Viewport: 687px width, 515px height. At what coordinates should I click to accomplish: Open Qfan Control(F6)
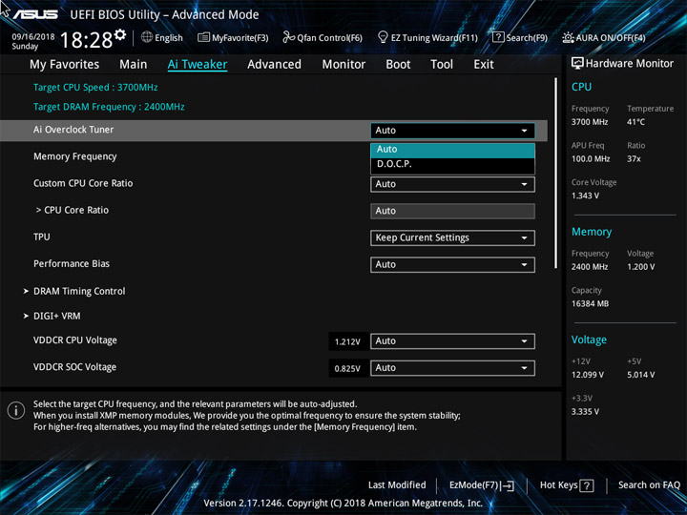click(x=323, y=37)
